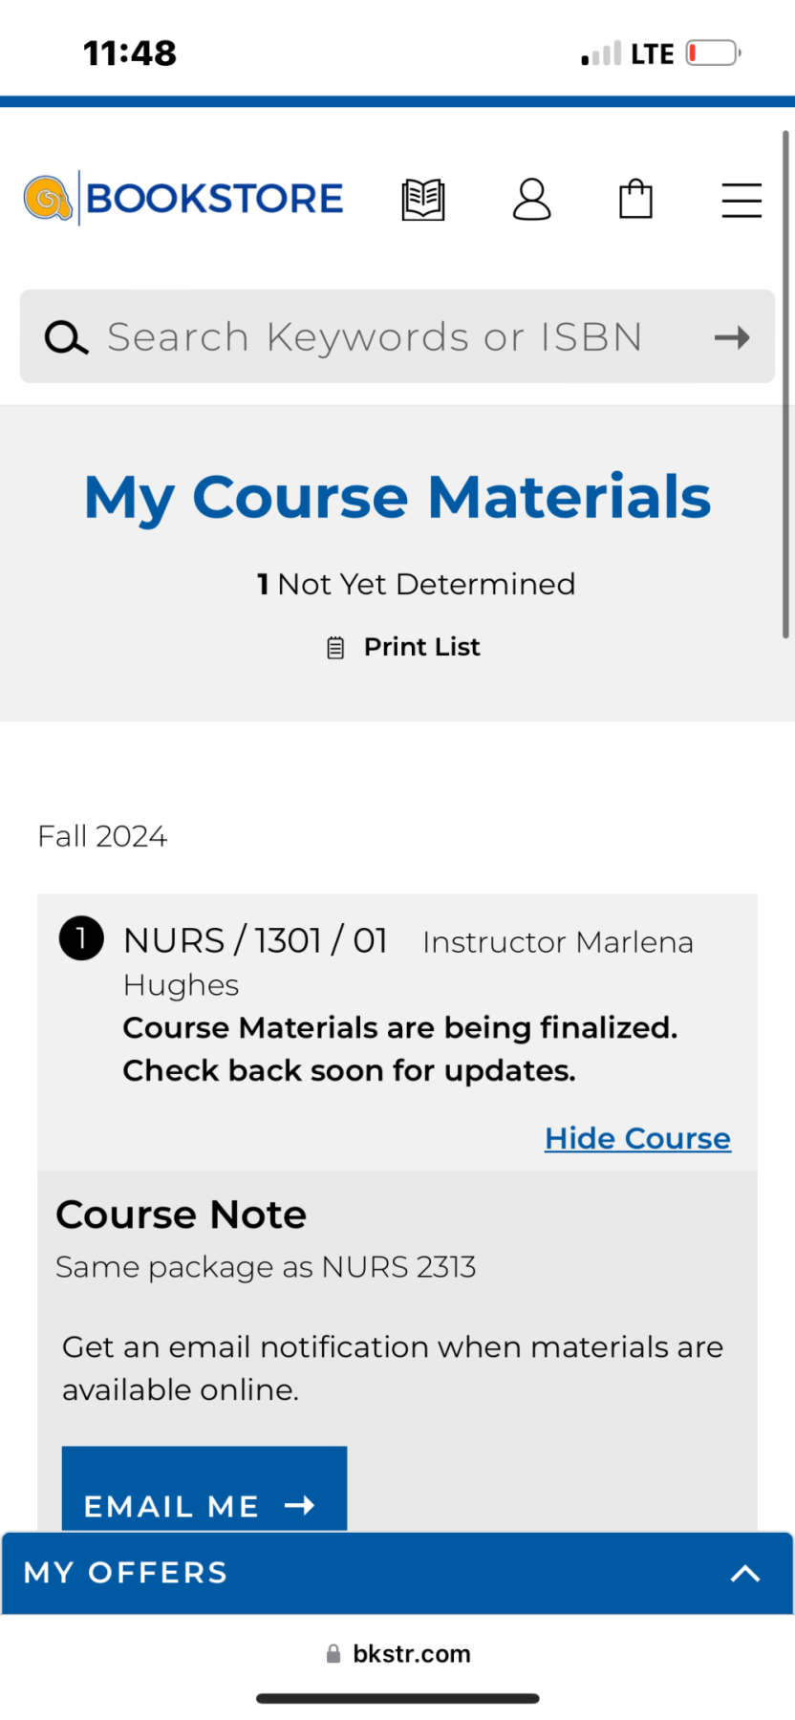Open the textbooks book icon
This screenshot has height=1720, width=795.
click(x=423, y=200)
